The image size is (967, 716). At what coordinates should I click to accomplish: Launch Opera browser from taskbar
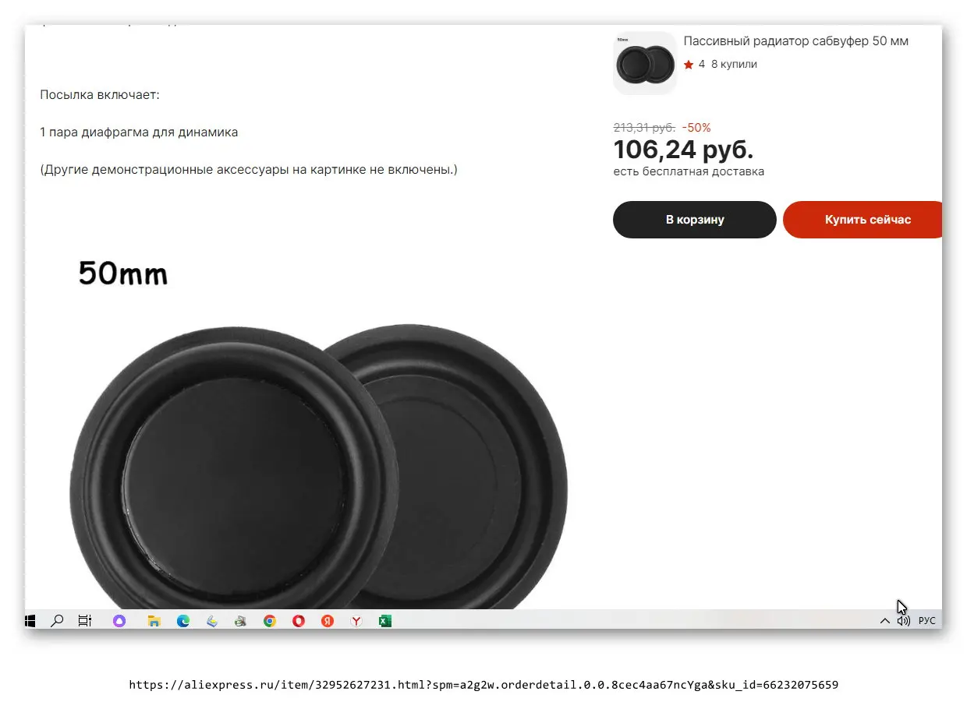[299, 621]
